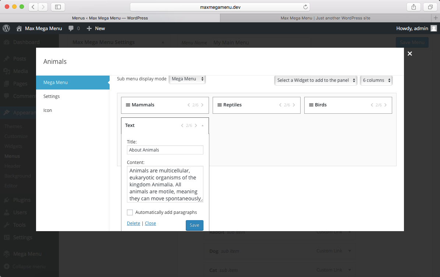The image size is (440, 277).
Task: Click the Delete link in Text widget
Action: tap(133, 223)
